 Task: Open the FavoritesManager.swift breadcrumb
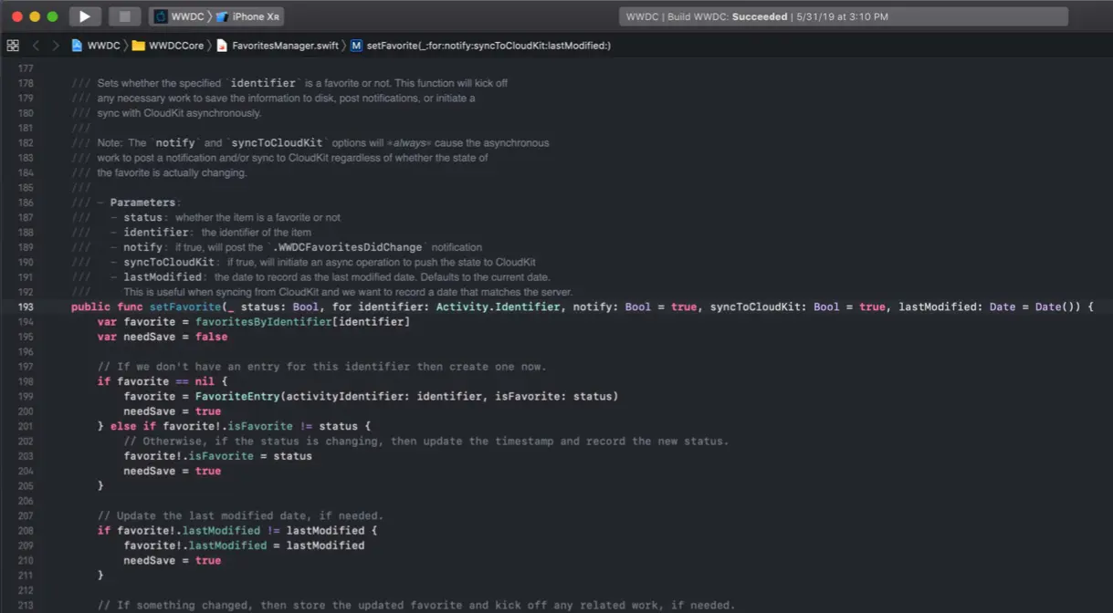[277, 45]
